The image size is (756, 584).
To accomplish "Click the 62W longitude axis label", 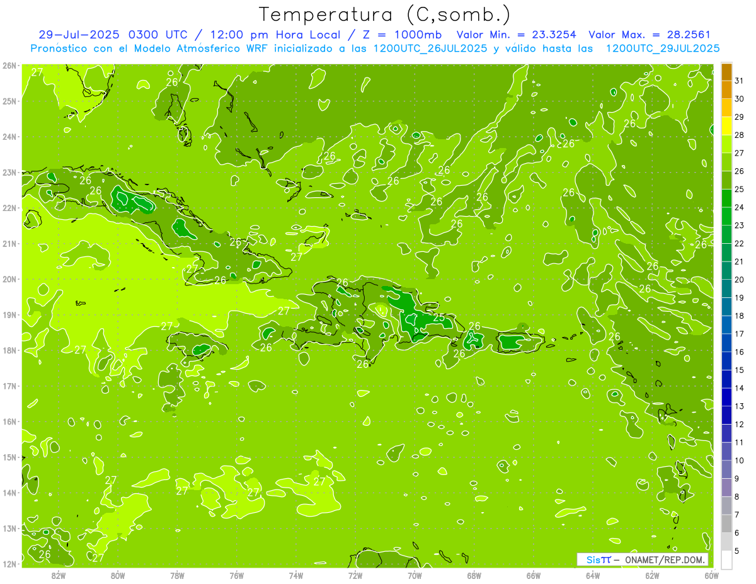I will click(x=653, y=575).
